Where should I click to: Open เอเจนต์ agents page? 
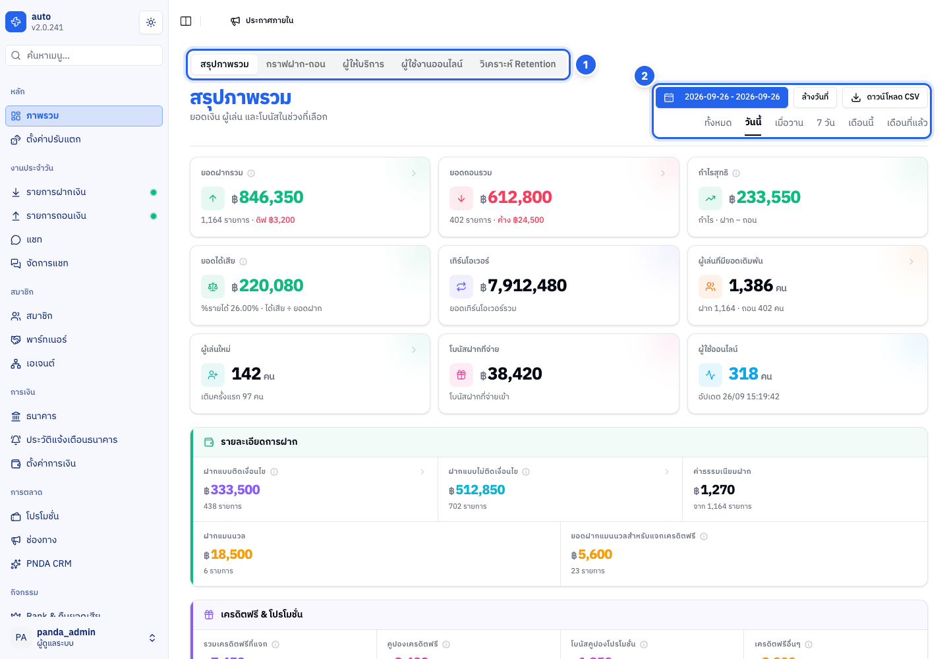coord(84,364)
